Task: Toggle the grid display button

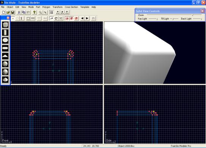Action: click(x=52, y=13)
